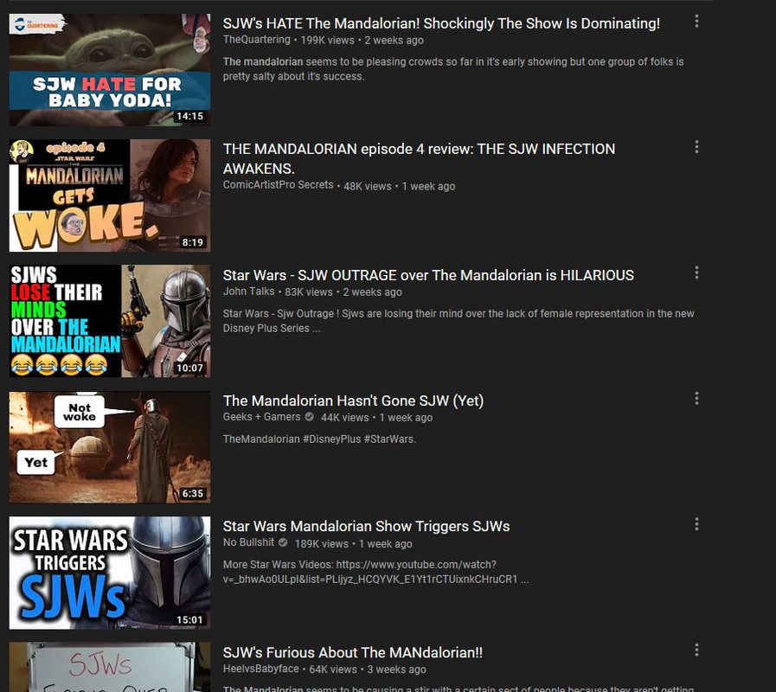Click the 8:19 duration badge
Viewport: 776px width, 692px height.
click(193, 242)
